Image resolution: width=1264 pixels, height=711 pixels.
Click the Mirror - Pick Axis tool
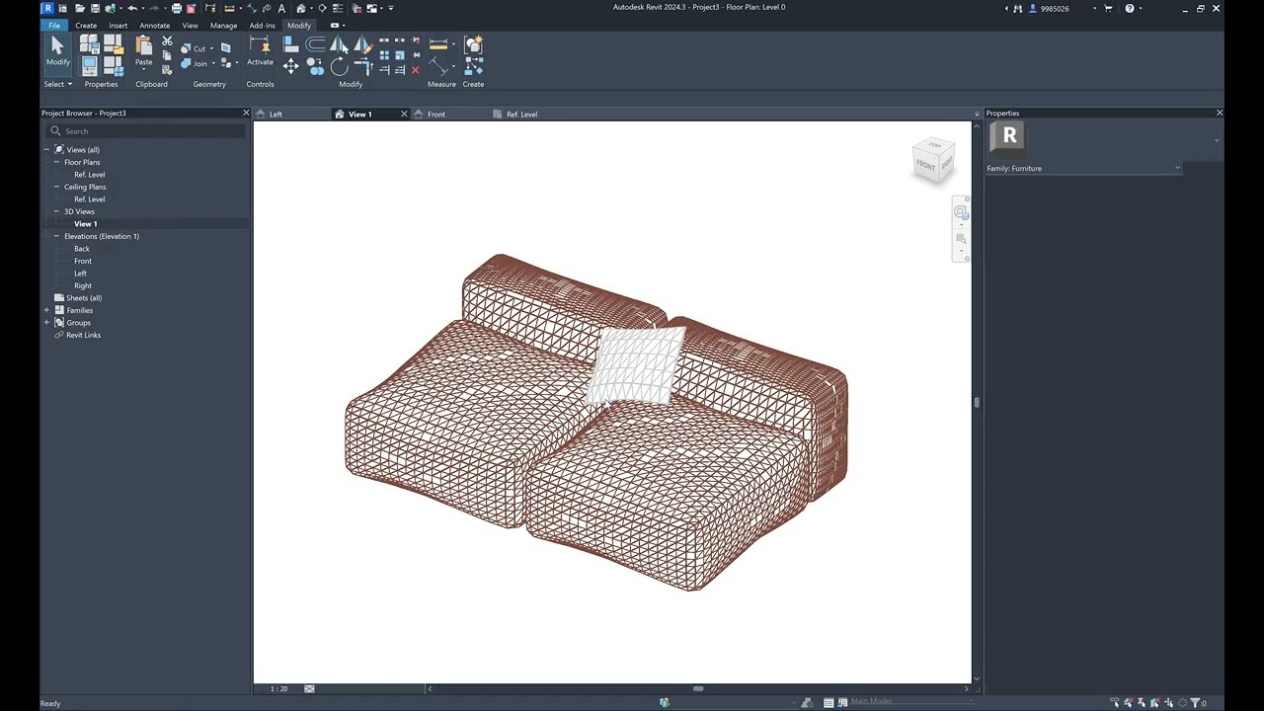pos(339,44)
